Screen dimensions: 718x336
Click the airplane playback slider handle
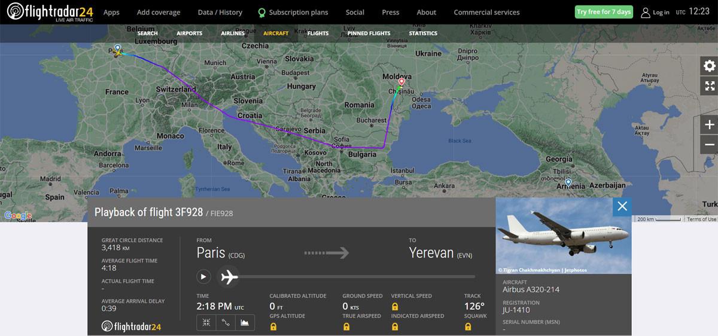click(229, 277)
